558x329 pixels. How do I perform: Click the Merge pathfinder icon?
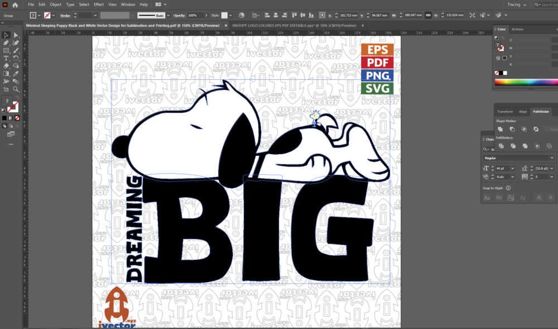coord(525,146)
